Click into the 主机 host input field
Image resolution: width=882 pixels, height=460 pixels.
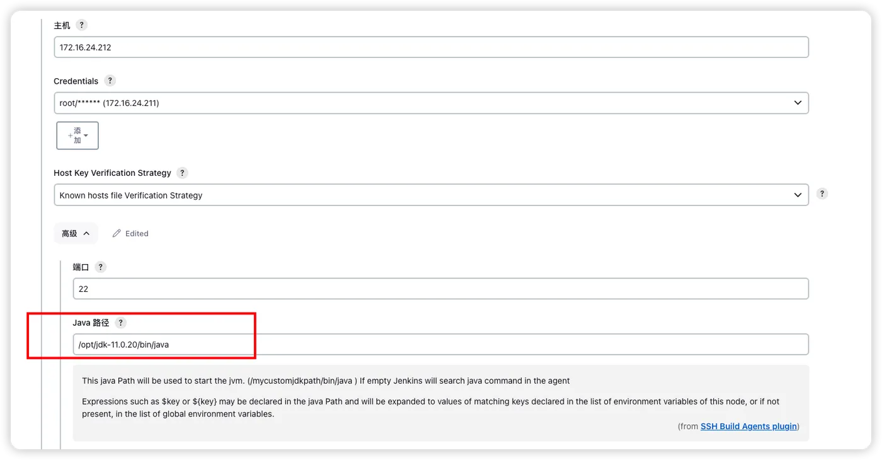point(431,47)
